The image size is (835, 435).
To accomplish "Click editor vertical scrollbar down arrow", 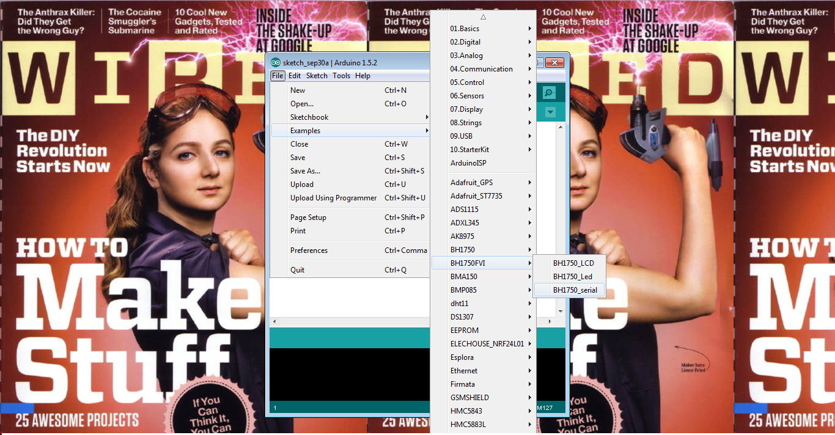I will coord(561,312).
